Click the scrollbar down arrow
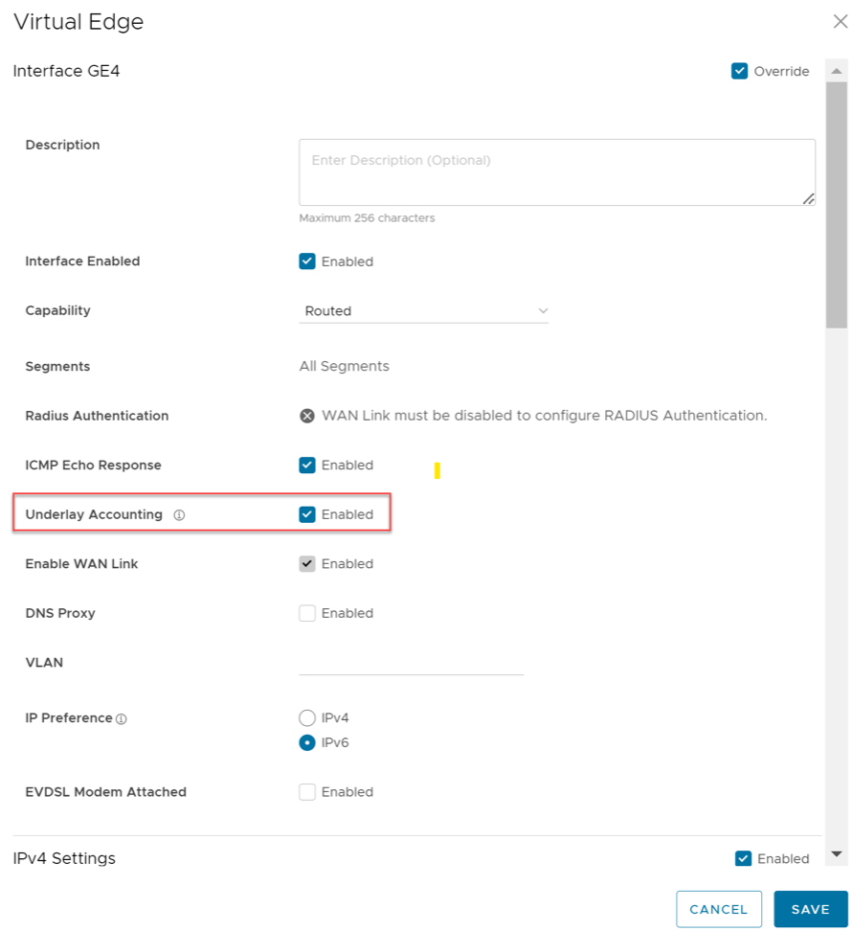852x931 pixels. tap(837, 853)
